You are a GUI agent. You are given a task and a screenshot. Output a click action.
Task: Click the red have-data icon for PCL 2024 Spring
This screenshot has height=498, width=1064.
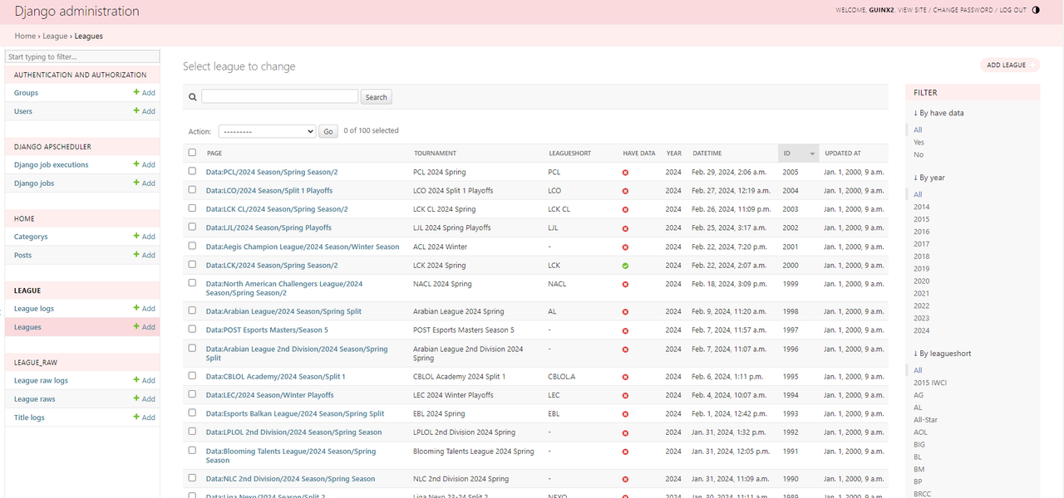625,173
